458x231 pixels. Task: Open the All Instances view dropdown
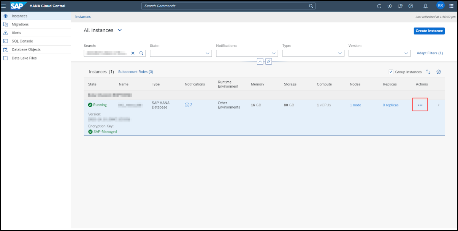point(120,30)
